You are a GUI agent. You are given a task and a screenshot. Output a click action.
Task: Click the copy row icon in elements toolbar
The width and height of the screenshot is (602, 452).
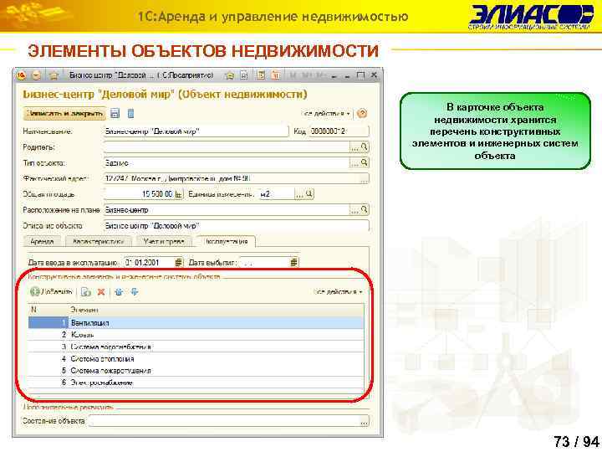pyautogui.click(x=86, y=292)
